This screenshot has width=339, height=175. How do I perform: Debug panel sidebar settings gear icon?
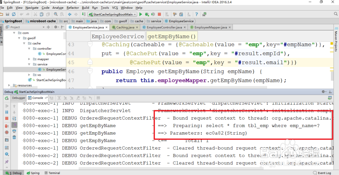point(7,154)
